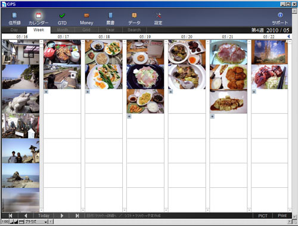Open the サポート info icon
Viewport: 298px width, 226px height.
coord(280,15)
